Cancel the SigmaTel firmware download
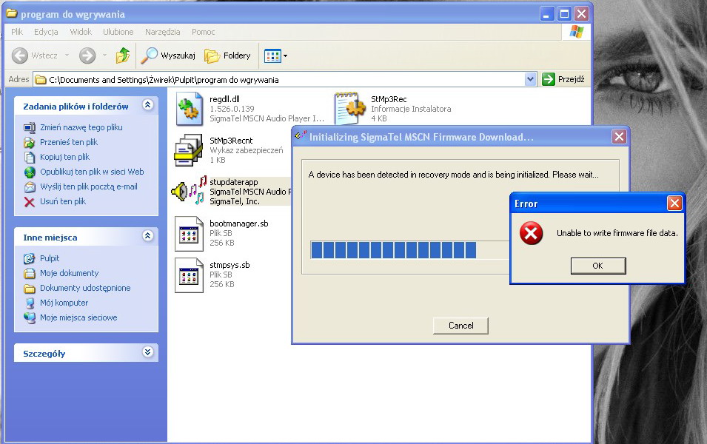Image resolution: width=707 pixels, height=444 pixels. pyautogui.click(x=460, y=326)
